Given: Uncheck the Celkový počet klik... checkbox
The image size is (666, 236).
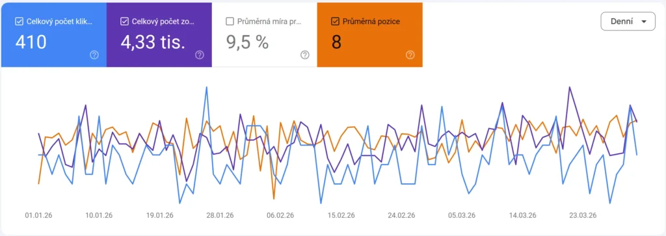Looking at the screenshot, I should pos(19,21).
